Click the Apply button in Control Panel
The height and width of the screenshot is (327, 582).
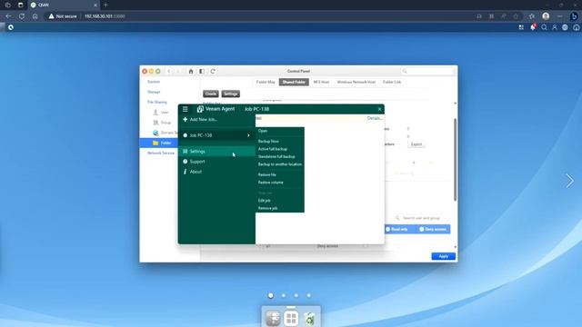coord(443,256)
